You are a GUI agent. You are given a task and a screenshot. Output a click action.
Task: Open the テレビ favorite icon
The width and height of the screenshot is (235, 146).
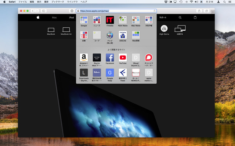click(x=110, y=35)
